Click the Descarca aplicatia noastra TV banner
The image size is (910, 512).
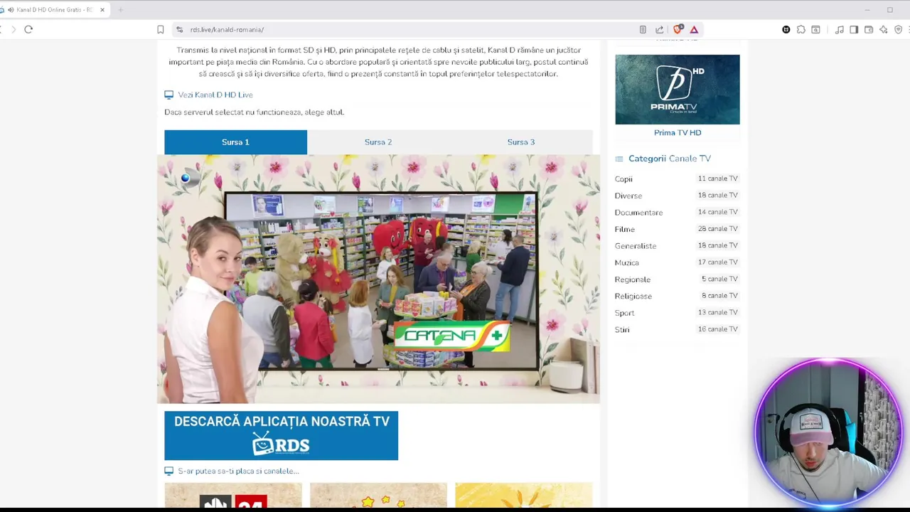pos(282,435)
